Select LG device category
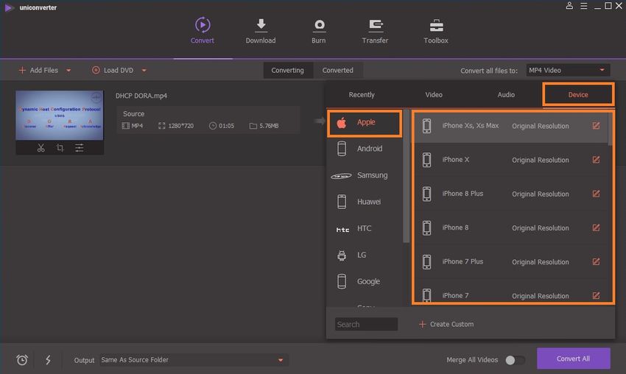This screenshot has width=626, height=374. point(365,255)
